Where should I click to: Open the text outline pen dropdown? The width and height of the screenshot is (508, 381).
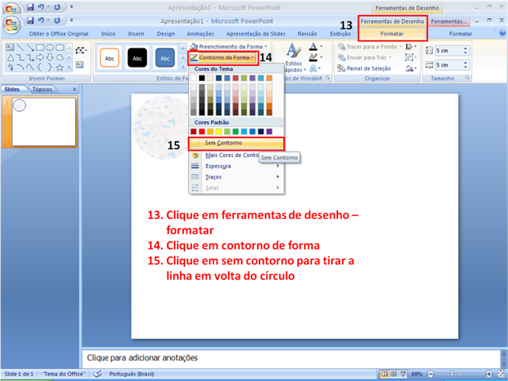click(316, 58)
